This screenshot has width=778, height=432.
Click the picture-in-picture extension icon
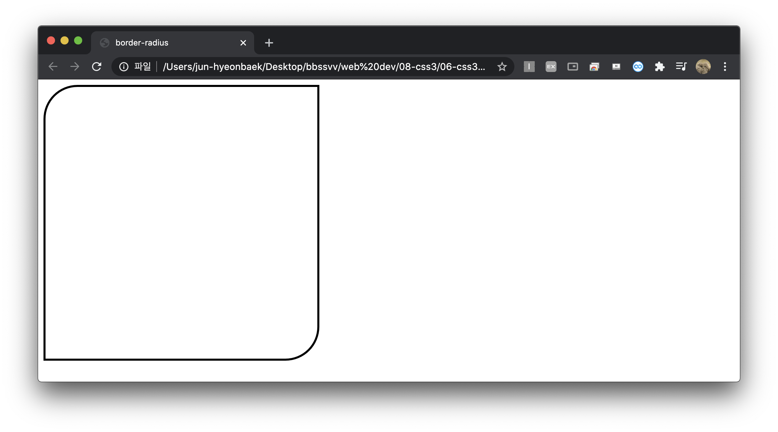coord(572,67)
